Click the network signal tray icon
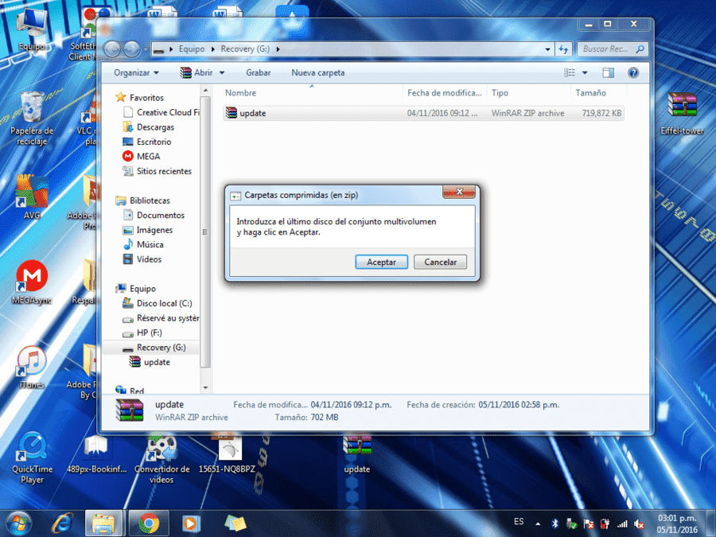This screenshot has height=537, width=716. [x=622, y=523]
